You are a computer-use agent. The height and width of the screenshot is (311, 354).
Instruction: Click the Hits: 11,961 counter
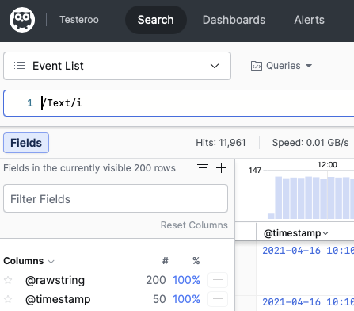tap(221, 143)
